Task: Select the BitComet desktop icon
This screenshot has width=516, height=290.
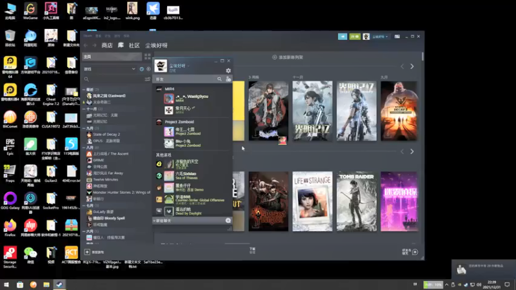Action: click(10, 119)
